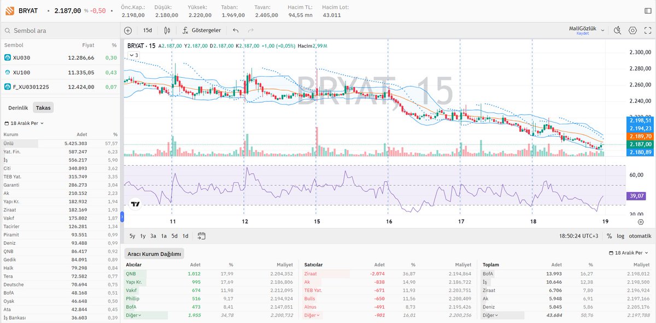Open the 18:50:24 UTC+3 timezone menu
The width and height of the screenshot is (656, 323).
[x=579, y=236]
